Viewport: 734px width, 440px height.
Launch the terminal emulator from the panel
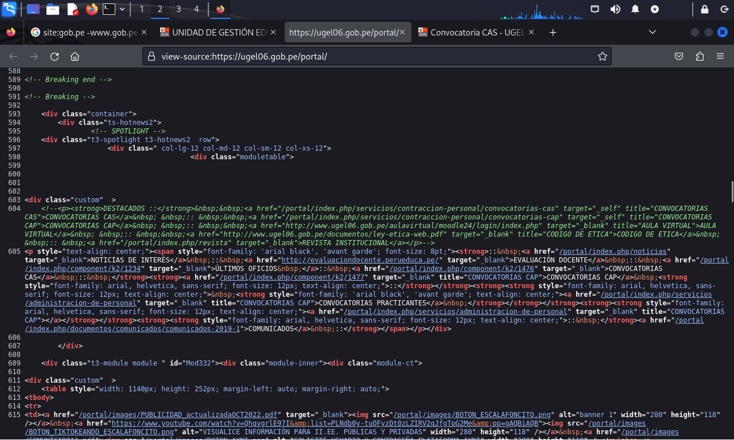click(x=108, y=9)
